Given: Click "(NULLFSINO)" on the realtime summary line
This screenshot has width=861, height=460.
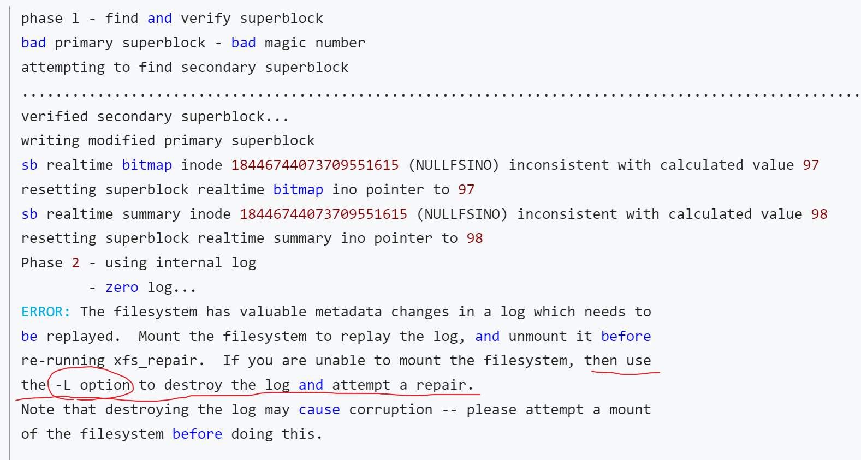Looking at the screenshot, I should tap(462, 214).
